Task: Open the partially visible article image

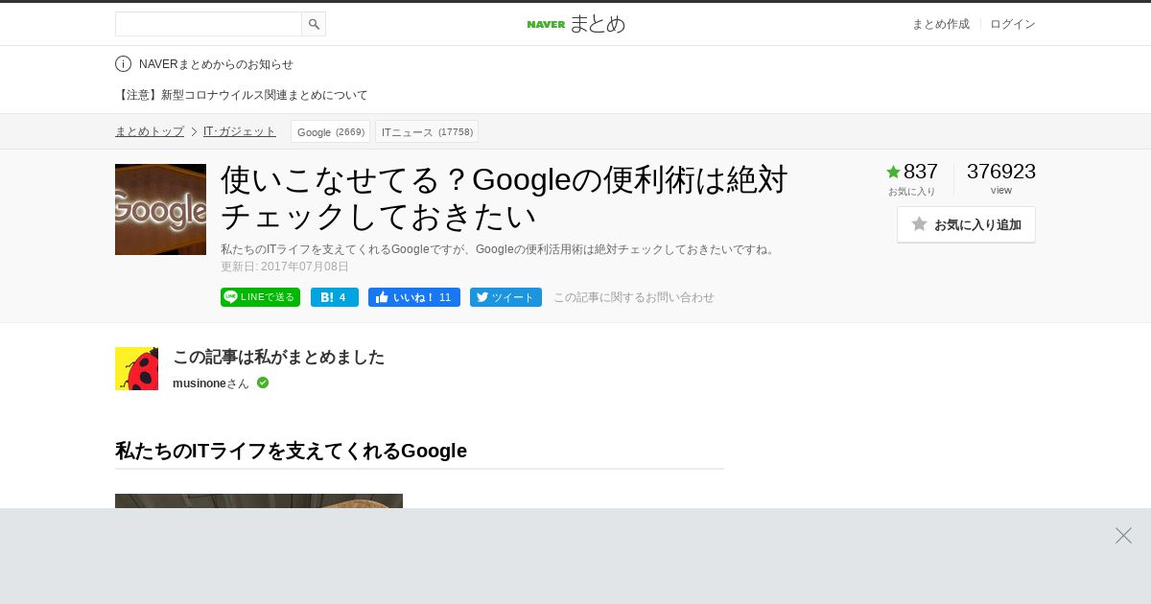Action: click(259, 500)
